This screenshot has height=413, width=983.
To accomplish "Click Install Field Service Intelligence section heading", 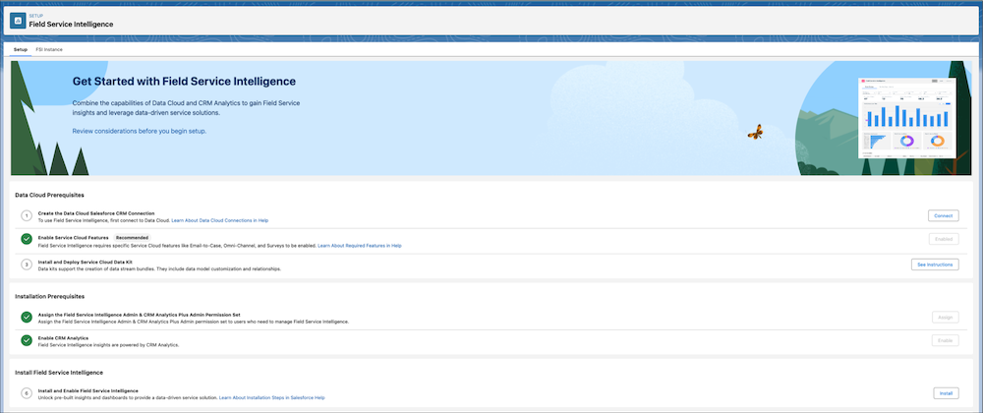I will coord(58,373).
